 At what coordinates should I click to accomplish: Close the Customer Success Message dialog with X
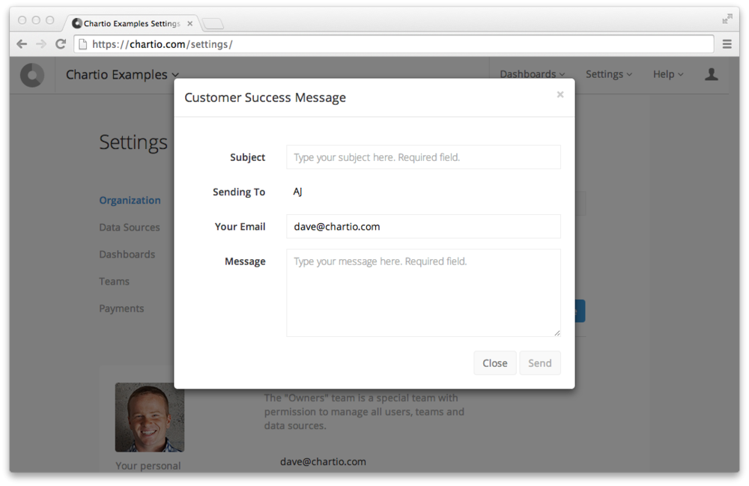pyautogui.click(x=560, y=95)
